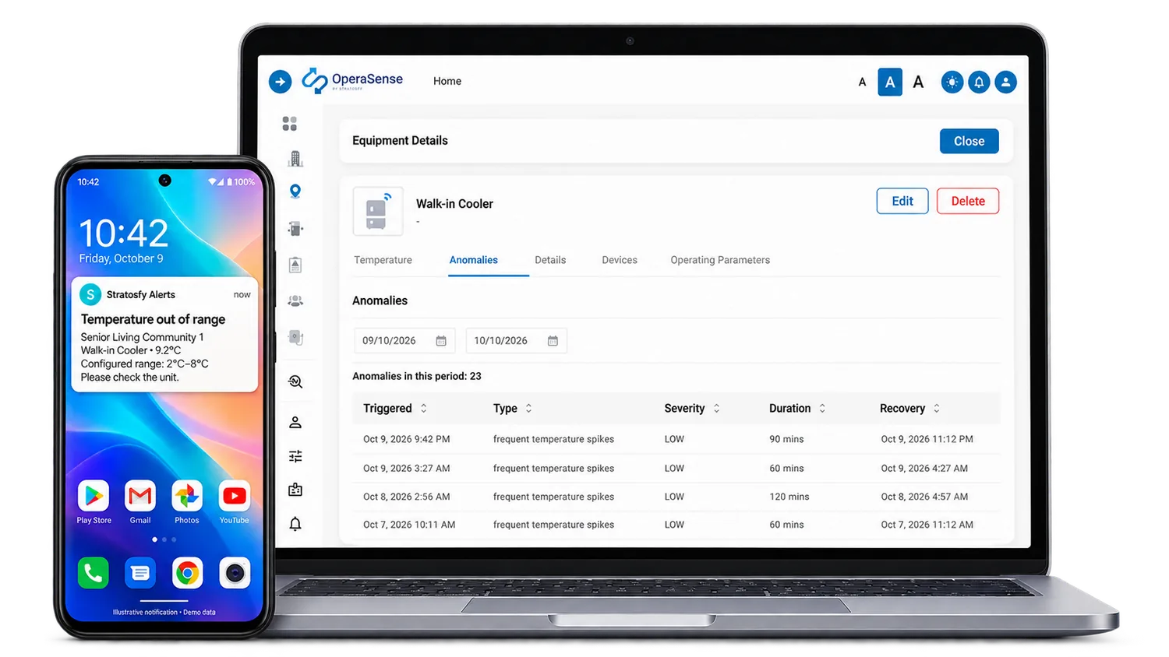Viewport: 1169px width, 657px height.
Task: Click the Delete button for Walk-in Cooler
Action: [968, 201]
